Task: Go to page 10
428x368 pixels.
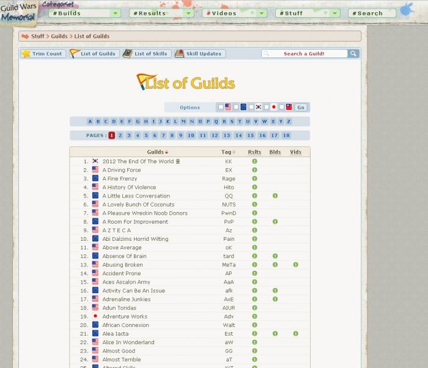Action: coord(191,135)
